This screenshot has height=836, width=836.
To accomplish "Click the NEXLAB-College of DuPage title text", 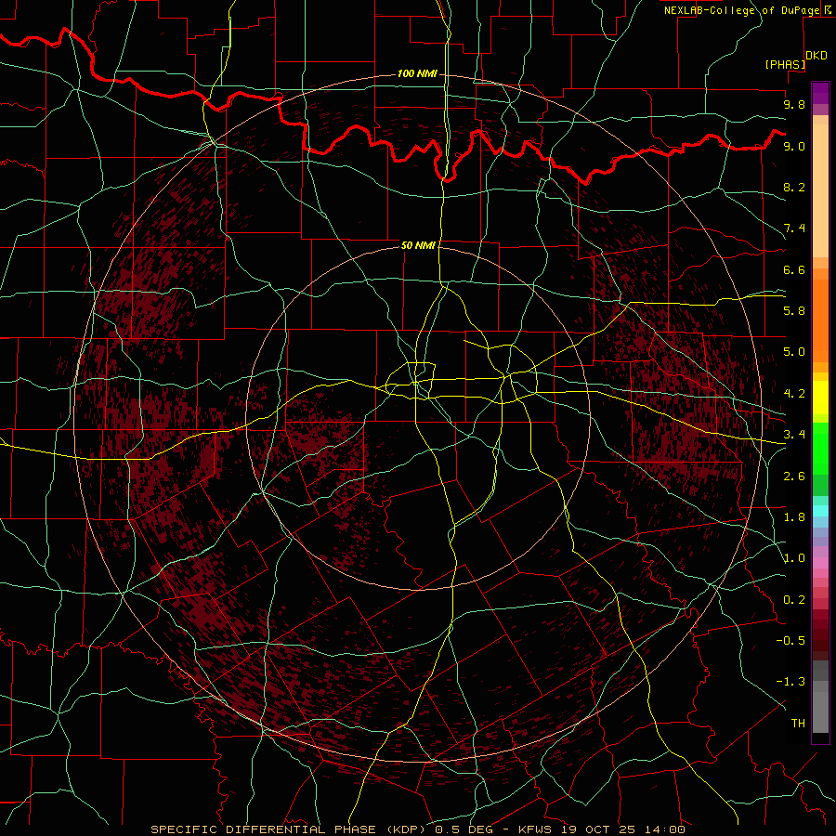I will pos(742,10).
